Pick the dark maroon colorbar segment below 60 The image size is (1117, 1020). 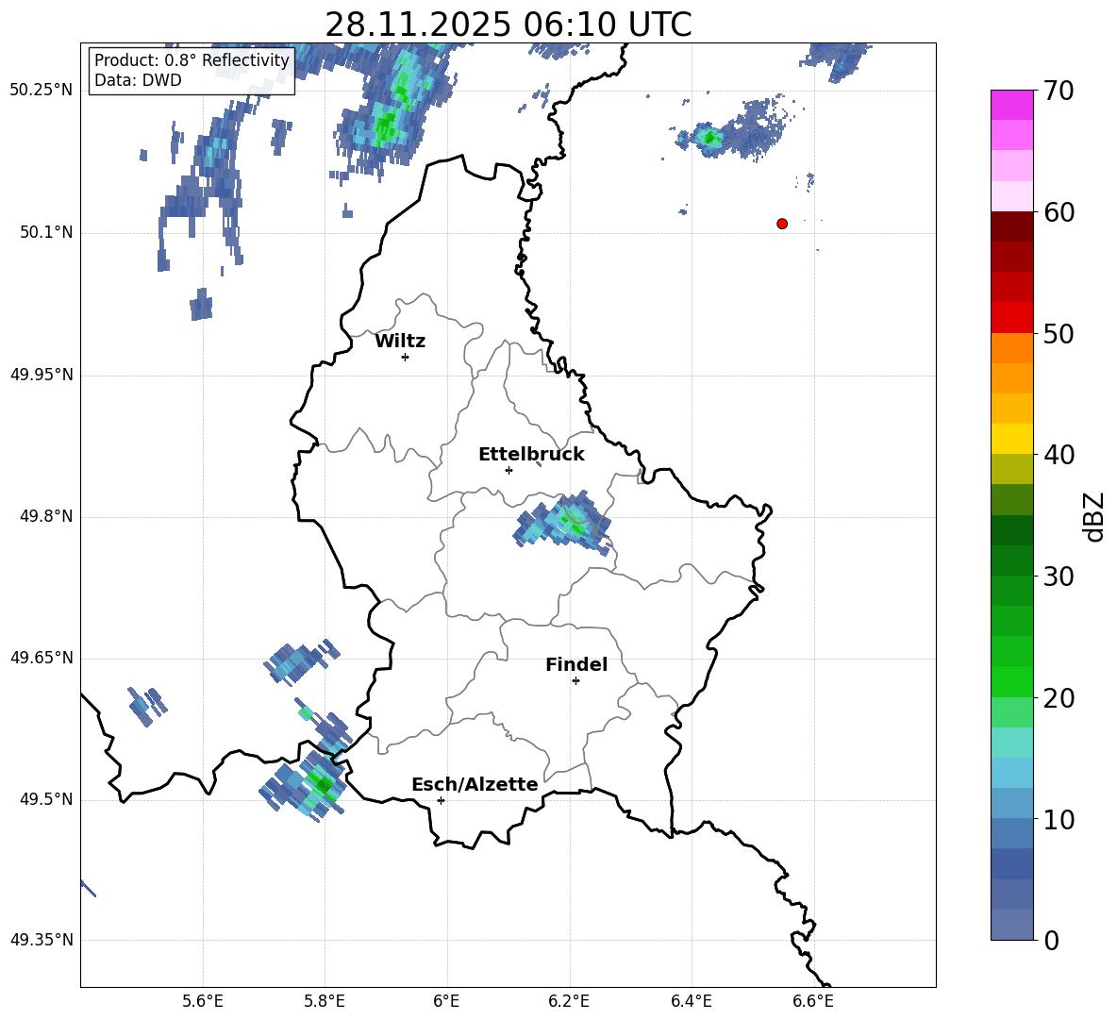point(1011,226)
